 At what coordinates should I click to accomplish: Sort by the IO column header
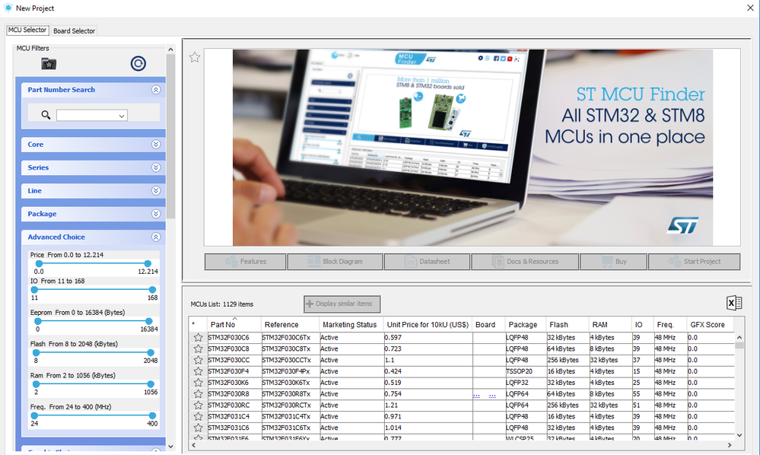pos(643,324)
